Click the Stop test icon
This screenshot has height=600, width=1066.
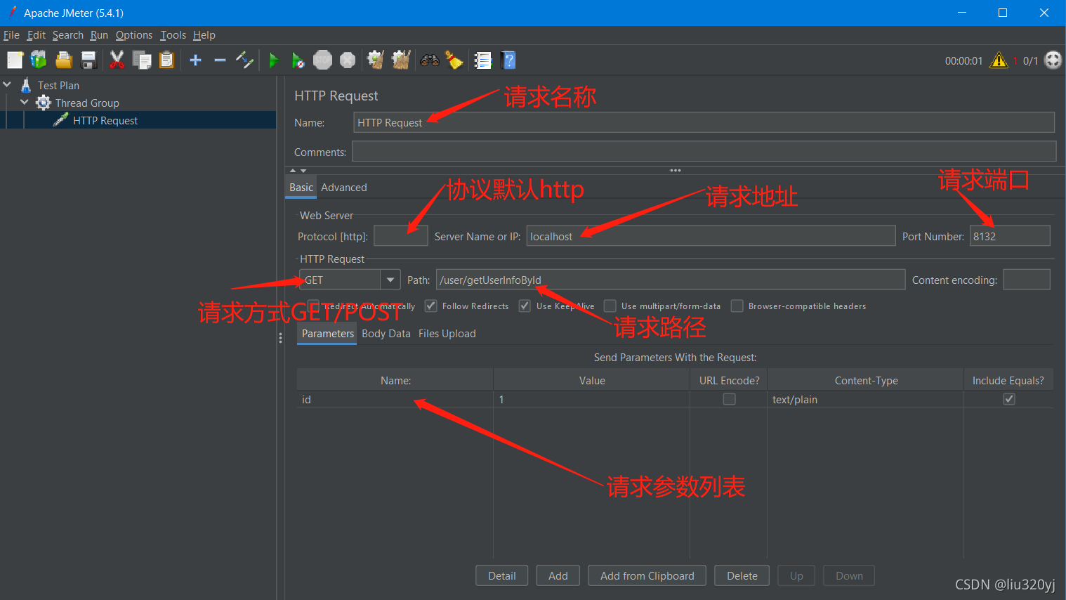point(322,60)
